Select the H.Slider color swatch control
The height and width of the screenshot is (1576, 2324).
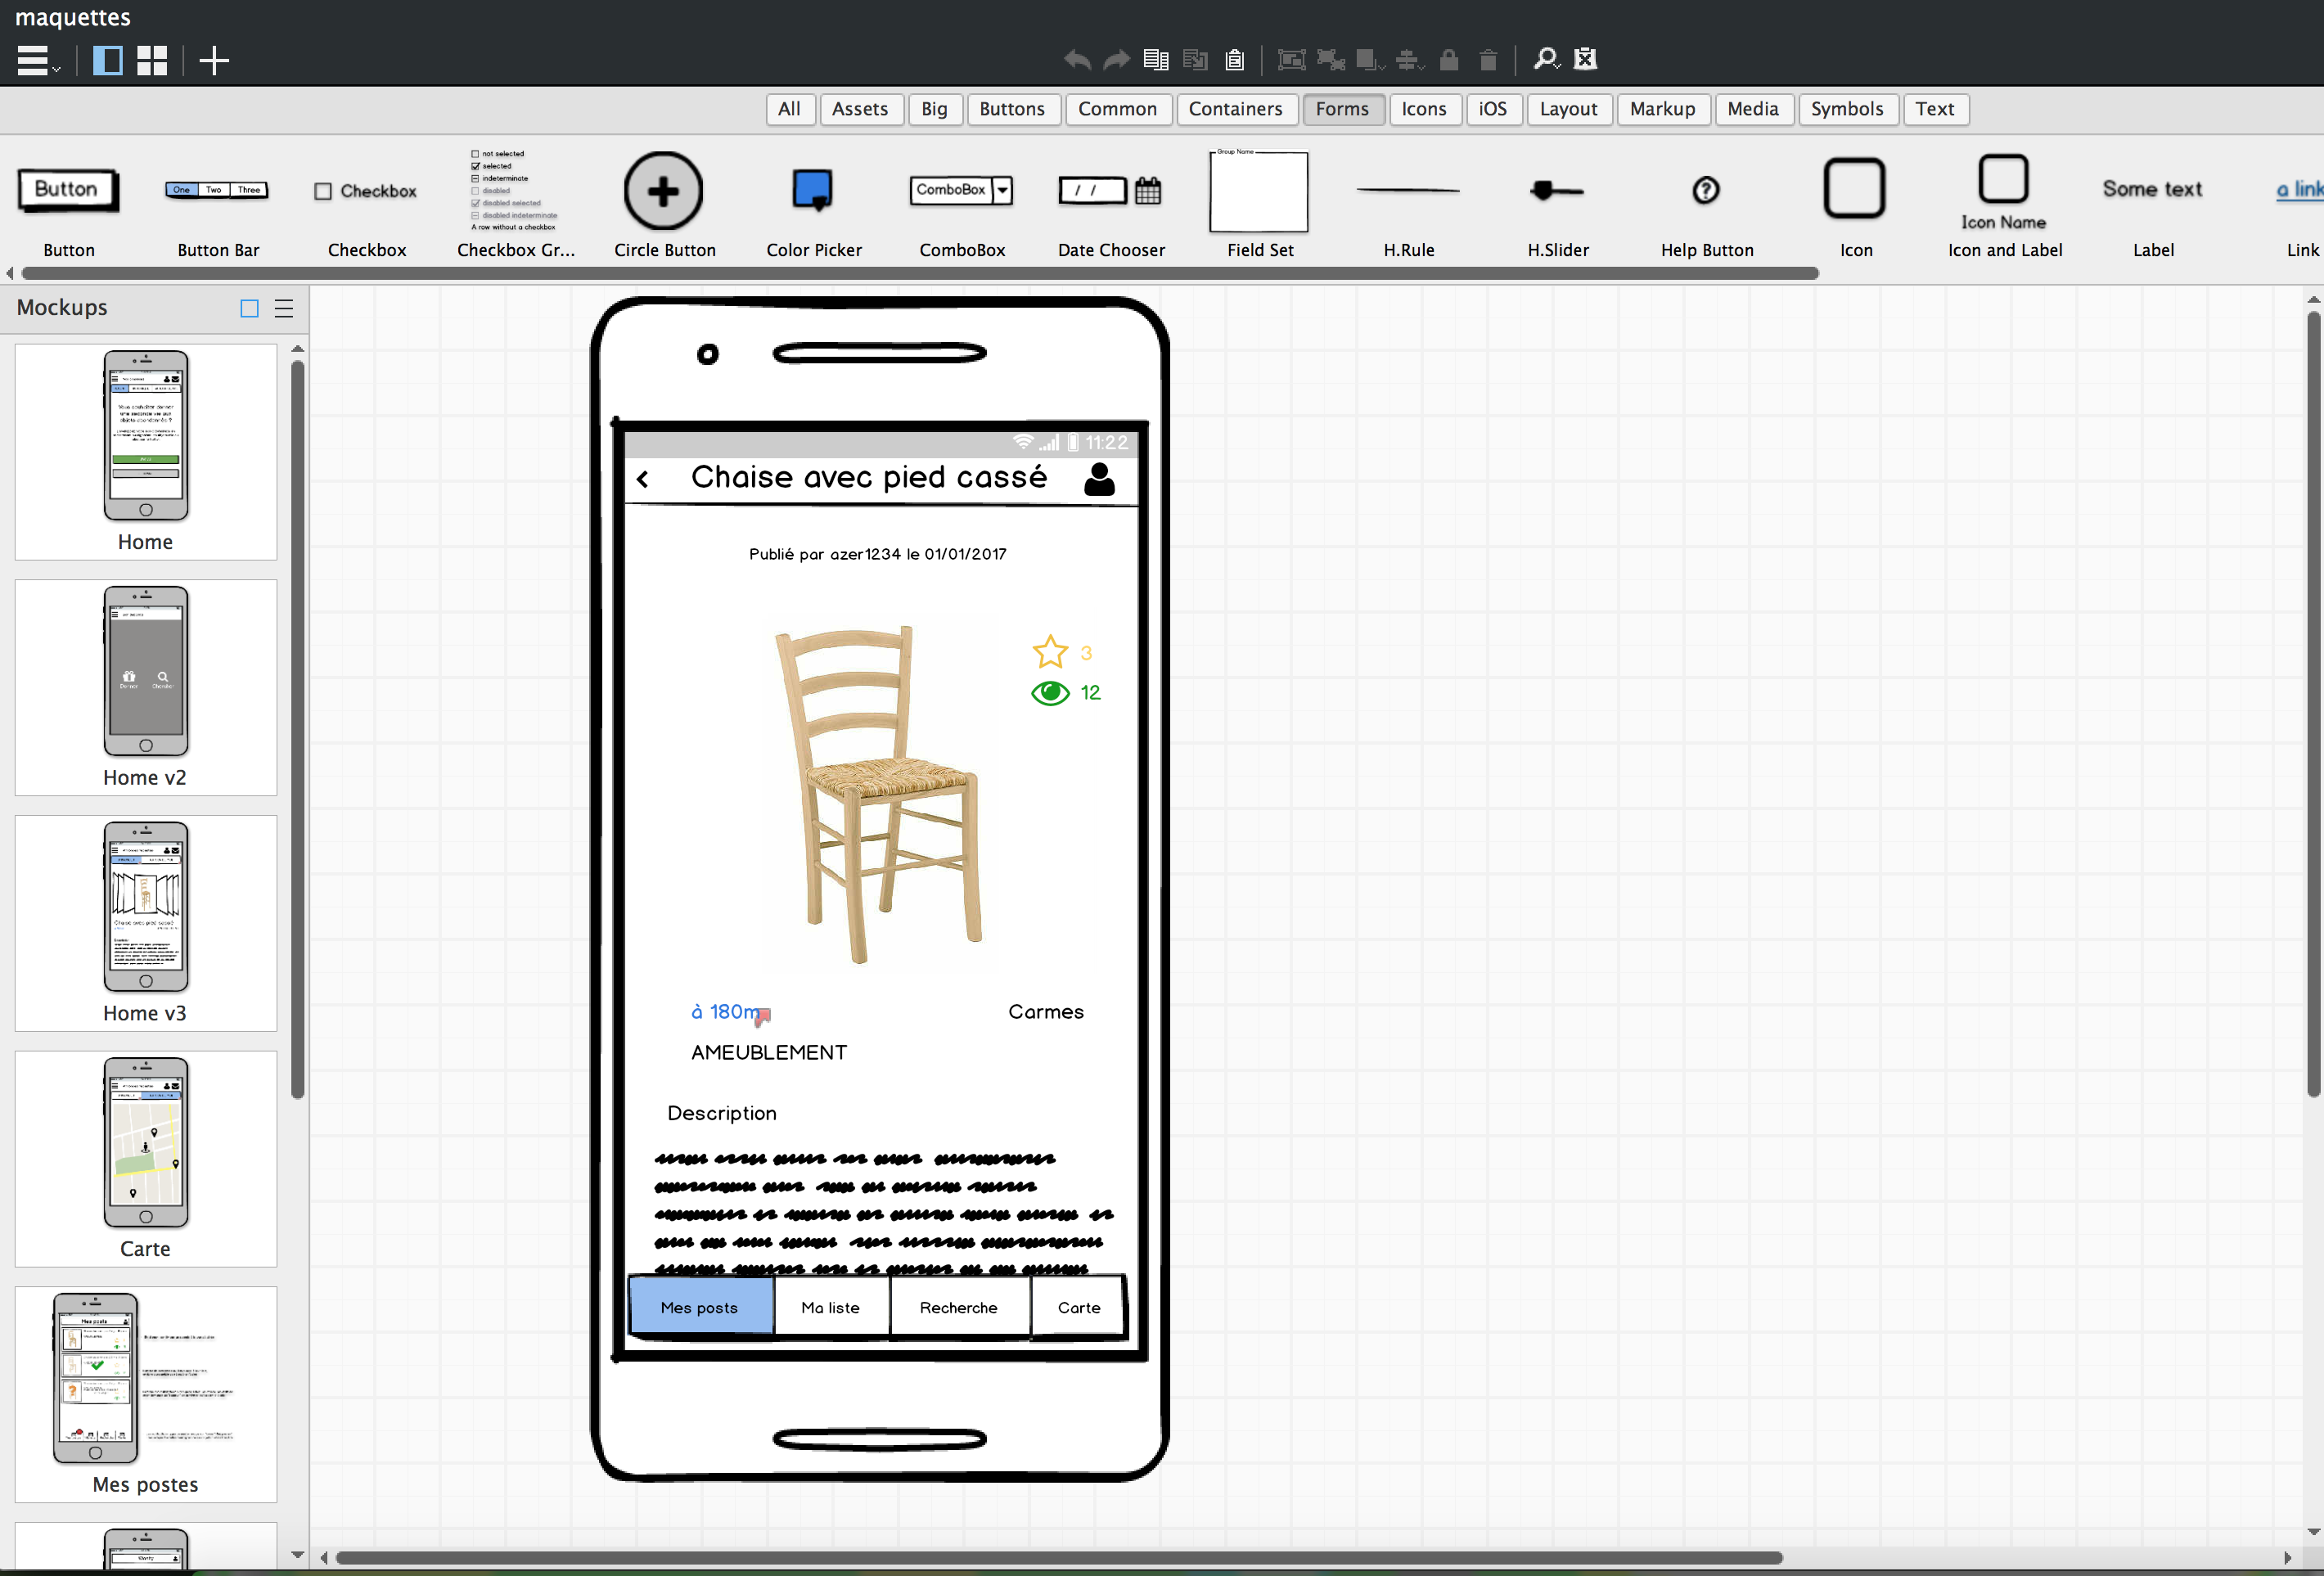[x=1553, y=190]
